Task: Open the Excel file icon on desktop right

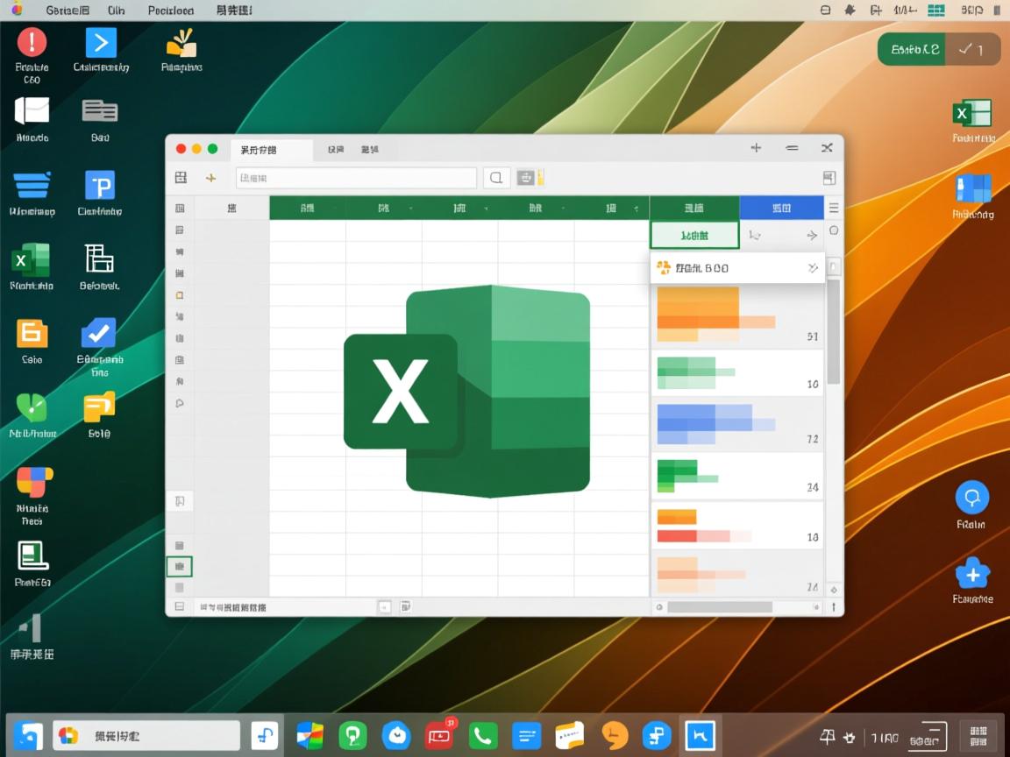Action: (x=971, y=115)
